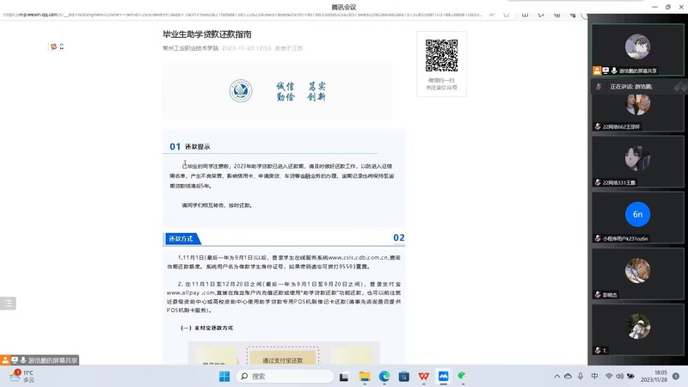This screenshot has width=688, height=387.
Task: Expand the system tray hidden icons chevron
Action: click(x=556, y=377)
